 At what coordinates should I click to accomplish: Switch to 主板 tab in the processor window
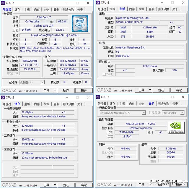pyautogui.click(x=27, y=9)
